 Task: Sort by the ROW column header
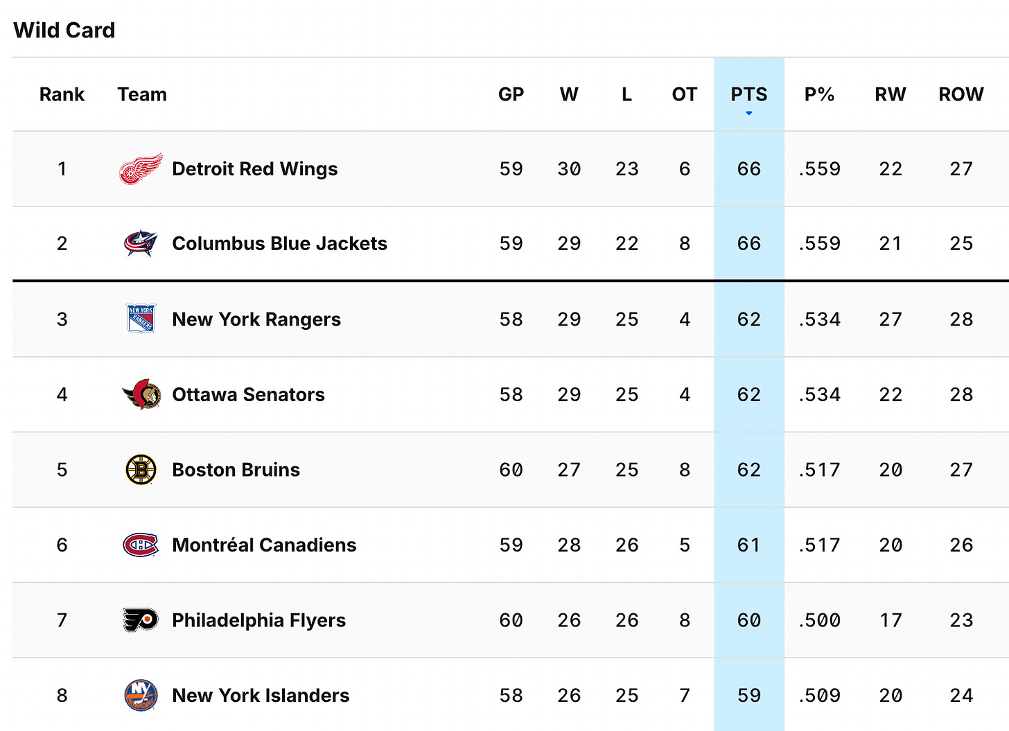point(961,94)
